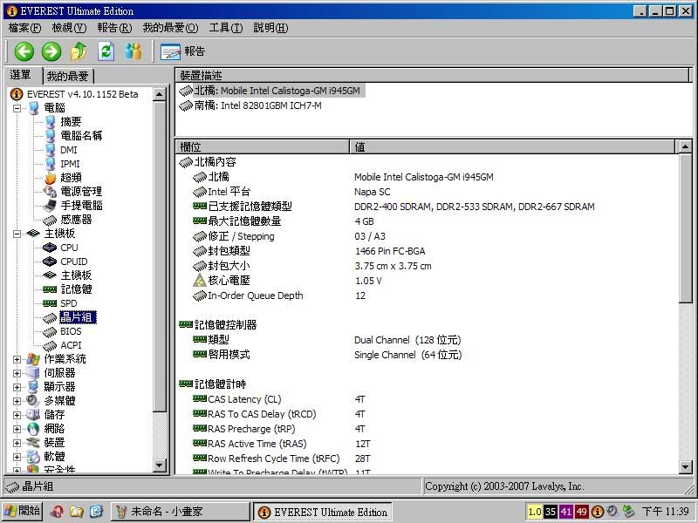
Task: Switch to the 我的最愛 tab
Action: point(68,76)
